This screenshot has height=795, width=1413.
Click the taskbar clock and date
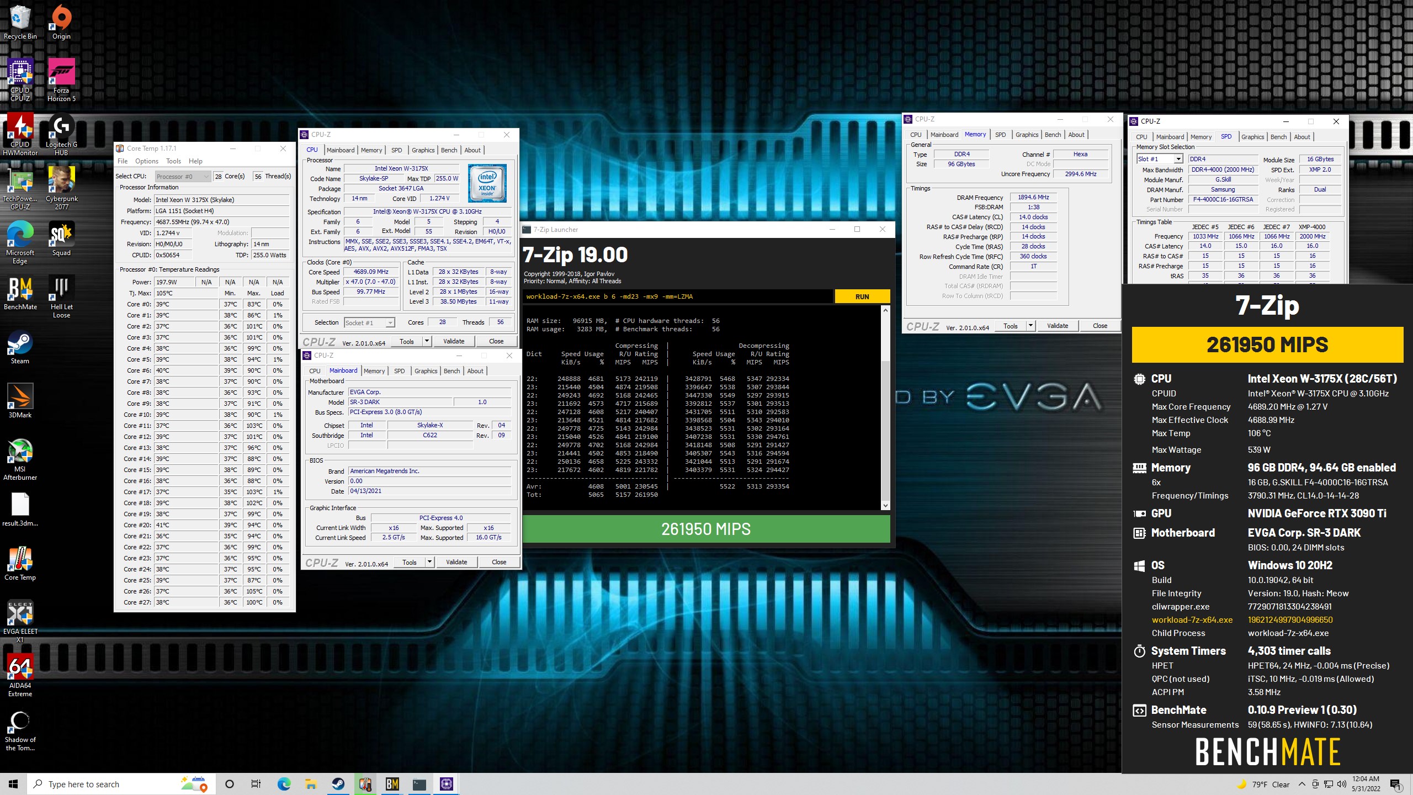point(1366,784)
